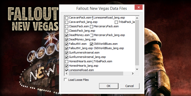Uncheck HonestHearts_lang.esp checkbox

click(67, 66)
